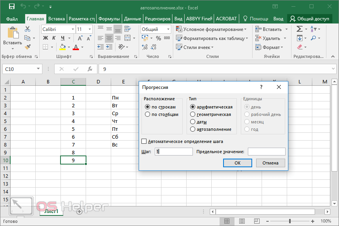The height and width of the screenshot is (226, 339).
Task: Open the Calibri font name dropdown
Action: [x=73, y=29]
